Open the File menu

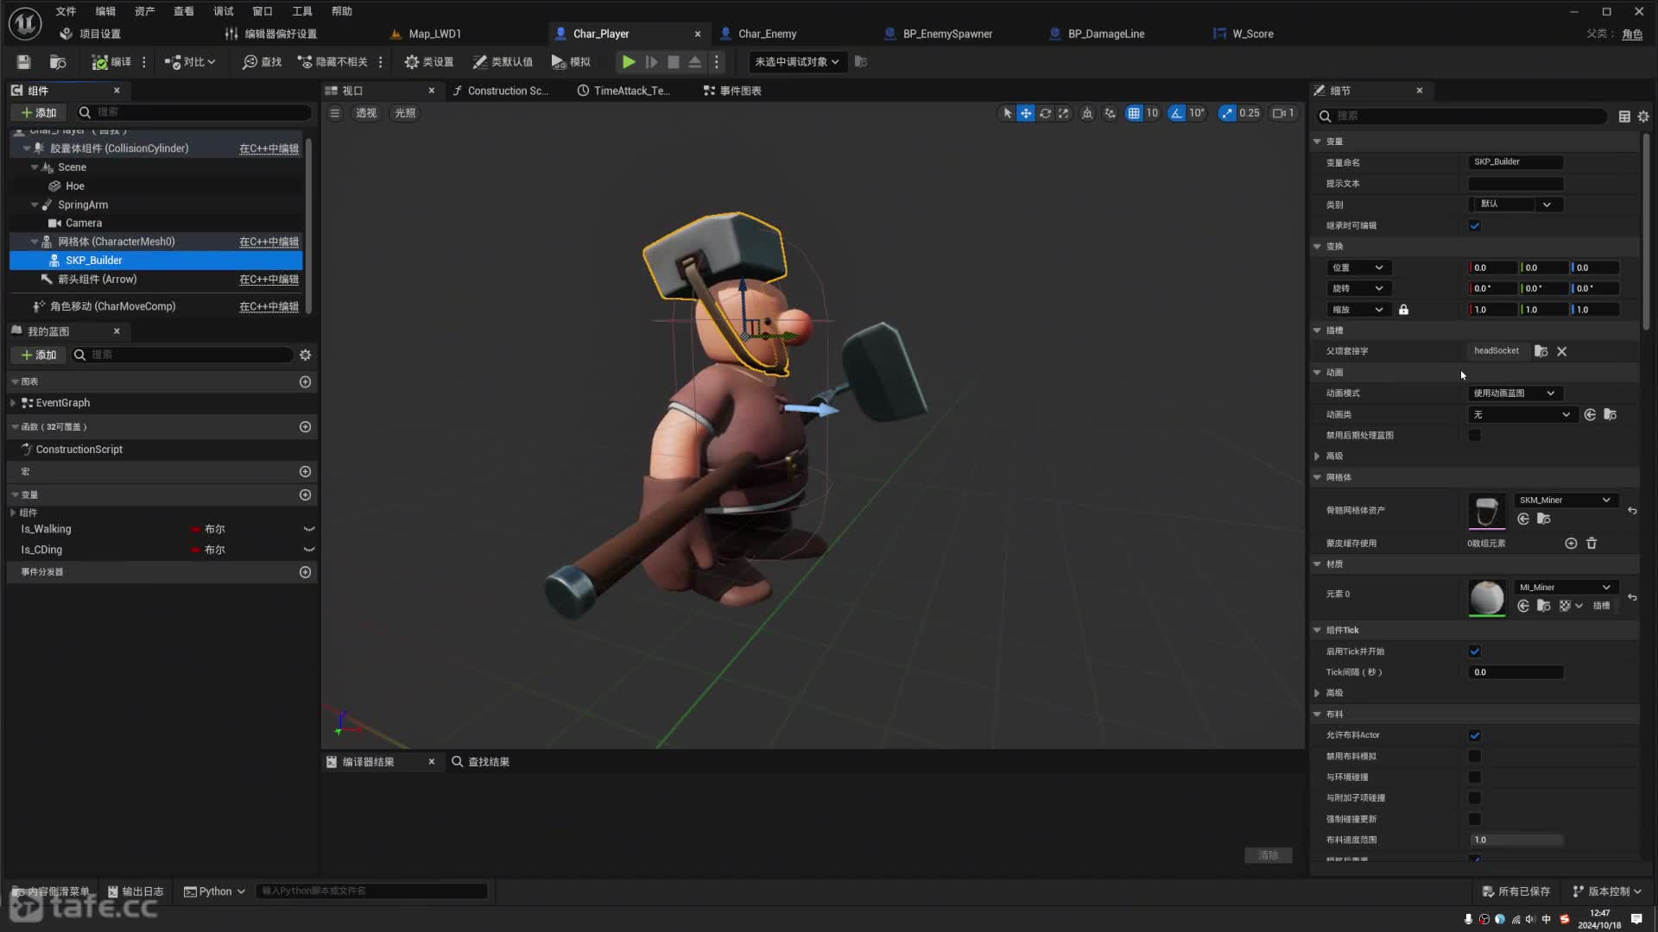click(66, 11)
